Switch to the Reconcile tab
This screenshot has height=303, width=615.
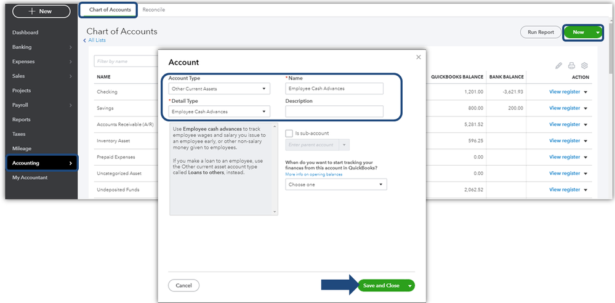[x=153, y=10]
